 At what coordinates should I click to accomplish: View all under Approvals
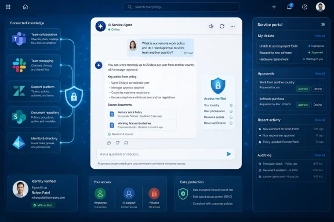[320, 74]
